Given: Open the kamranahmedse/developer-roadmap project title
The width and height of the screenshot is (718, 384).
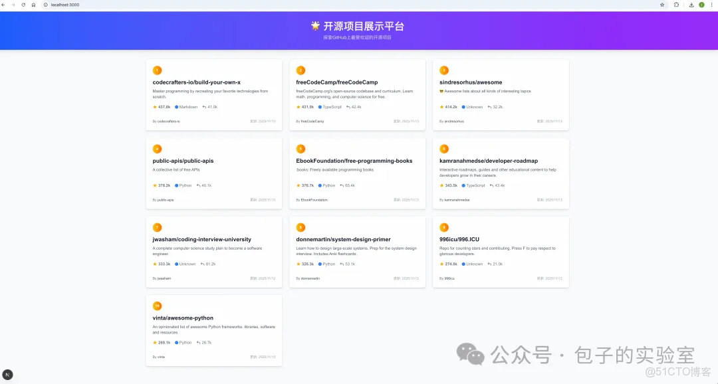Looking at the screenshot, I should pyautogui.click(x=489, y=160).
